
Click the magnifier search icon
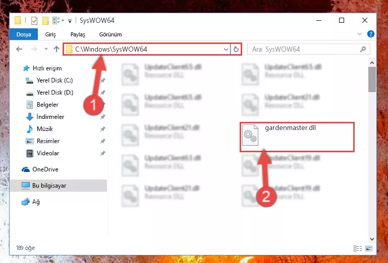point(363,50)
